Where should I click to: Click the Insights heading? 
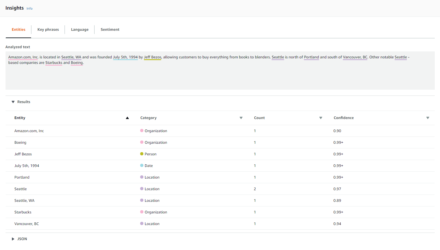[x=15, y=8]
